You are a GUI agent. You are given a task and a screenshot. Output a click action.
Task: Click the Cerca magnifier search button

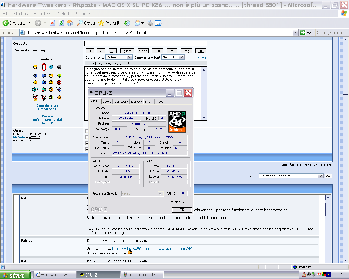pos(86,23)
